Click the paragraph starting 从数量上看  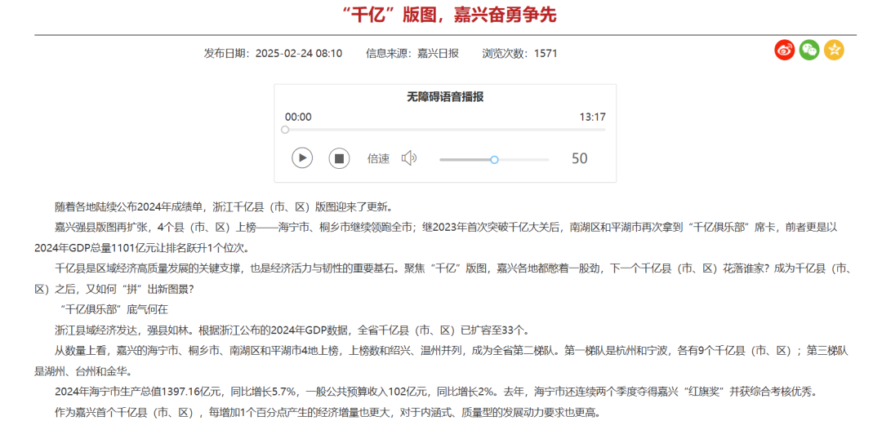tap(441, 361)
